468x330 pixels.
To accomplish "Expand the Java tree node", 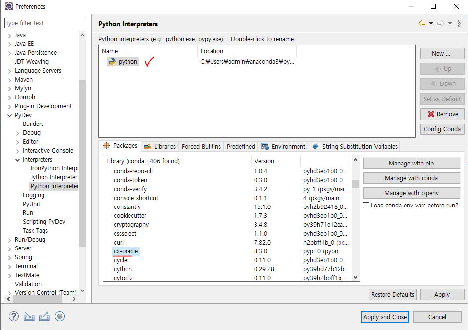I will (9, 36).
